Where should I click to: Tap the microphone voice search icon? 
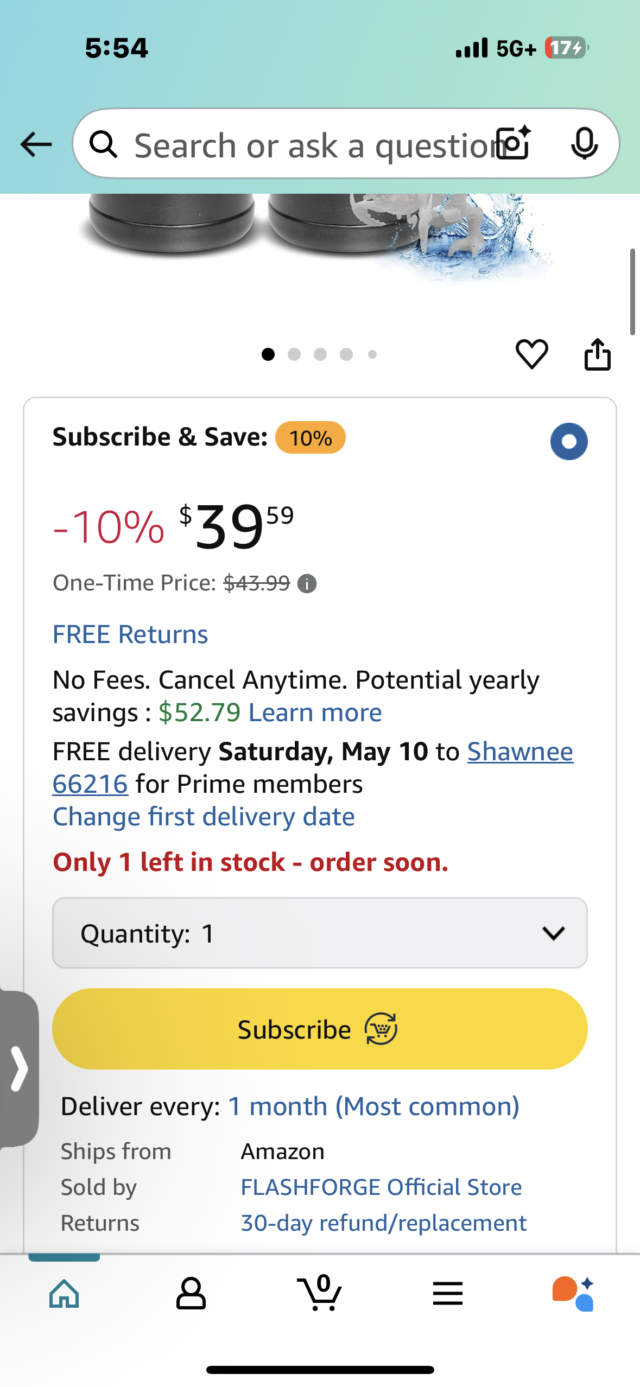(584, 144)
